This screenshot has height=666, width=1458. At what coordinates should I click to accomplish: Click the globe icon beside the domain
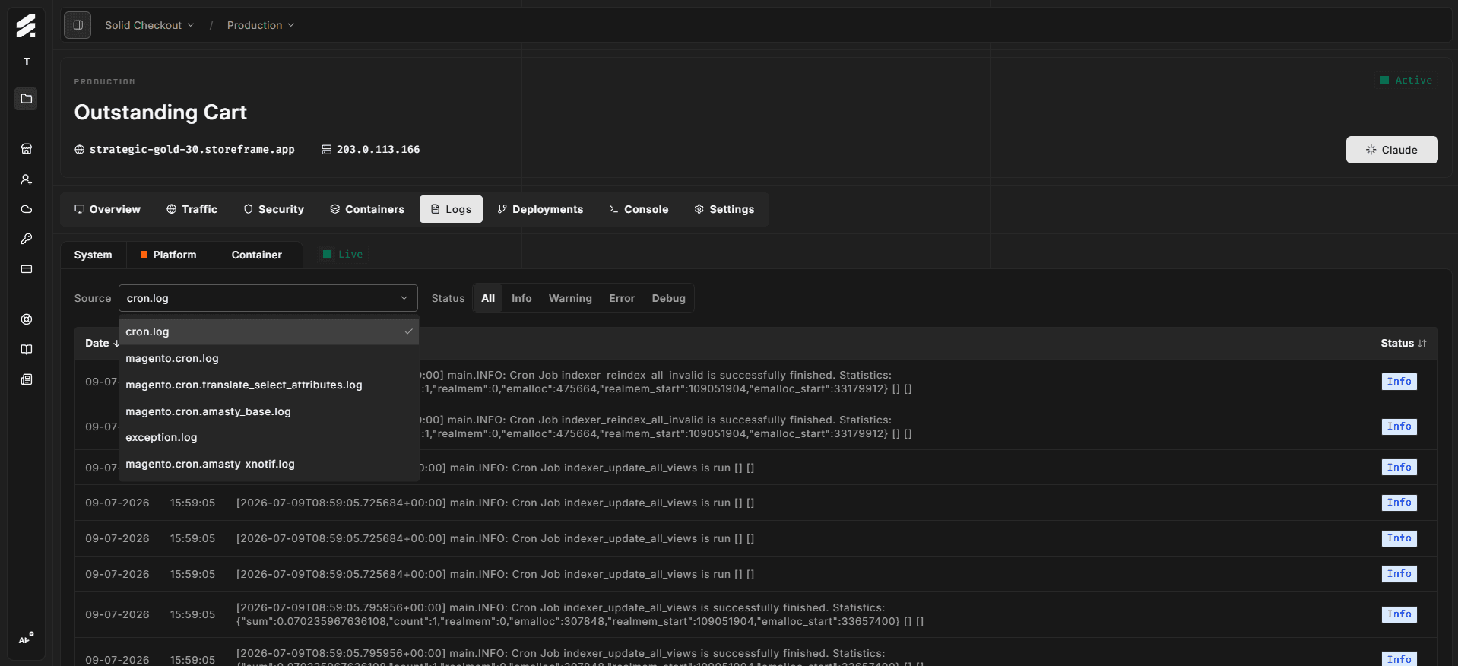(79, 150)
